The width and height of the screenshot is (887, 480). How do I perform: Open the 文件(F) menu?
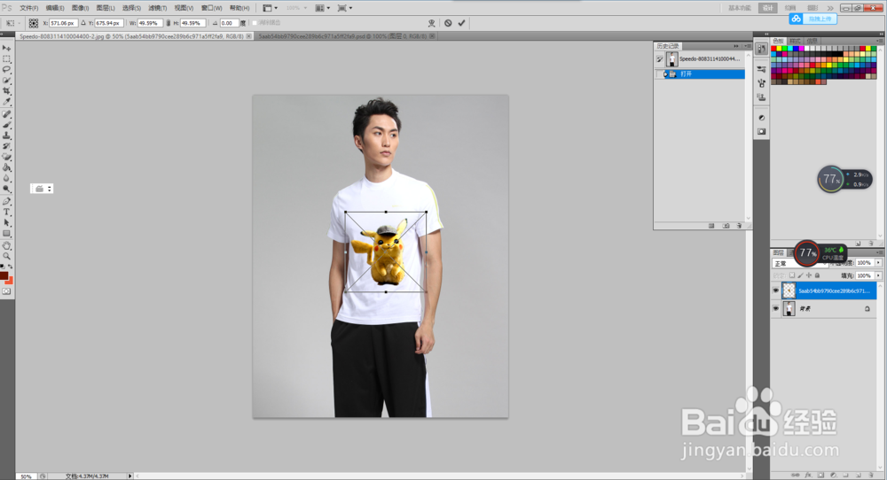pos(29,8)
